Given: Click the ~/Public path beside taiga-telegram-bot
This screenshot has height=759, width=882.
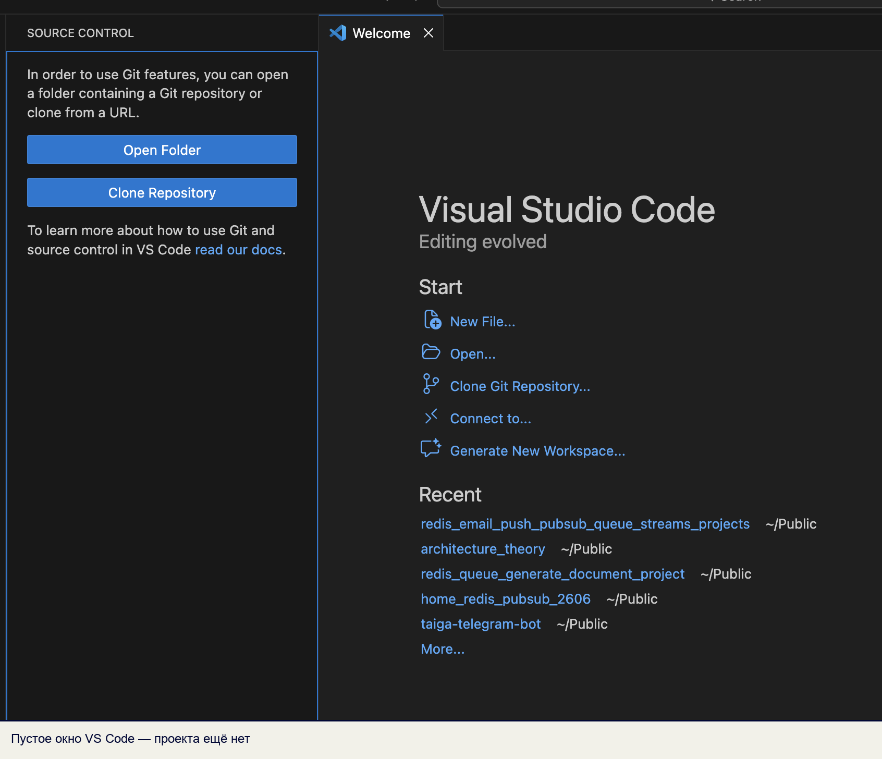Looking at the screenshot, I should [x=582, y=624].
